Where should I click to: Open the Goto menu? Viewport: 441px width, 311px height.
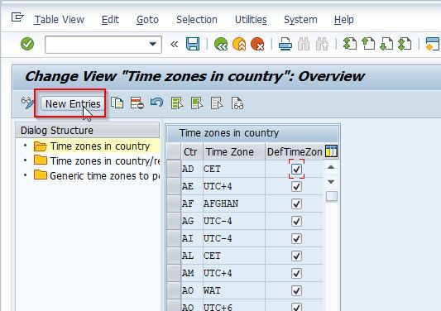tap(147, 20)
